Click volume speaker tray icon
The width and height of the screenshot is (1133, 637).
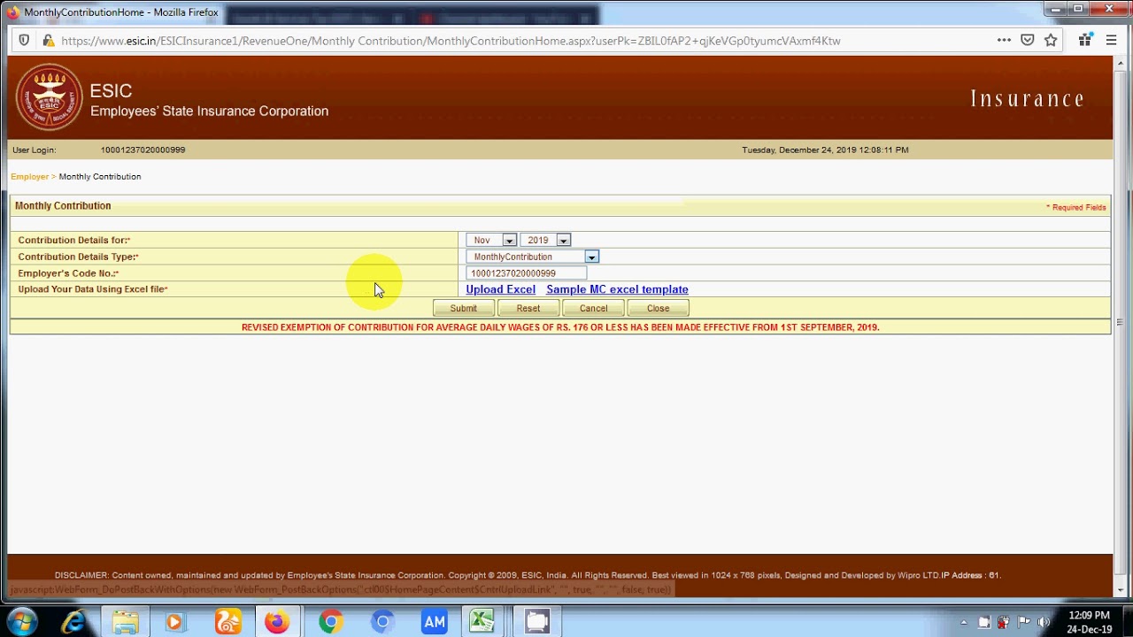(x=1044, y=622)
